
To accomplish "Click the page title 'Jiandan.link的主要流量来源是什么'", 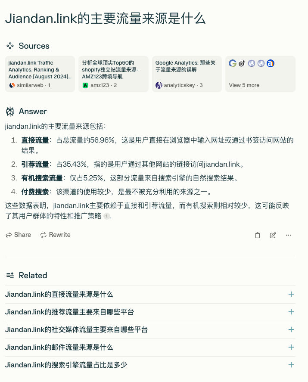I will coord(106,19).
